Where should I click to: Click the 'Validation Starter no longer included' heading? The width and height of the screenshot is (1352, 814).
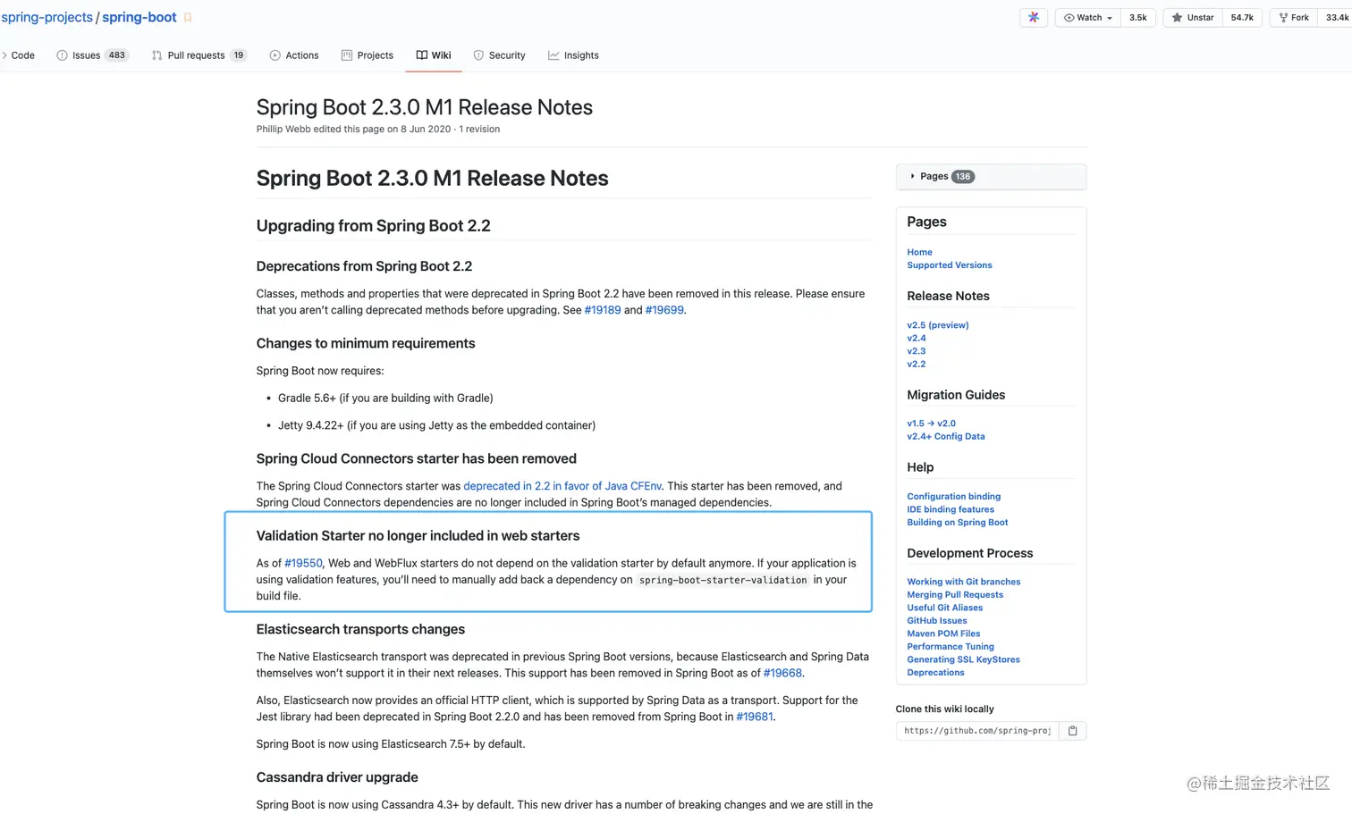tap(418, 536)
